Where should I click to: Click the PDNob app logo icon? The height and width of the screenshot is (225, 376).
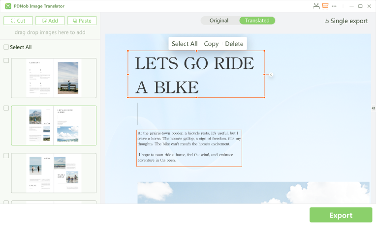[x=8, y=6]
